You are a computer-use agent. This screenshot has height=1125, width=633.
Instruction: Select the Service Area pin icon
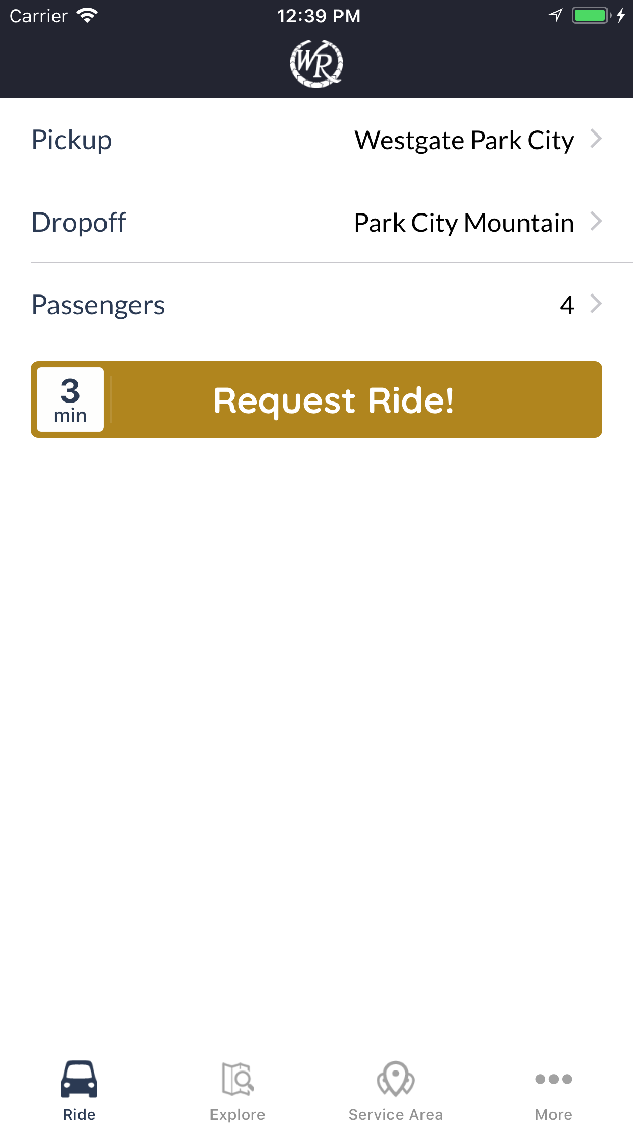click(x=395, y=1079)
